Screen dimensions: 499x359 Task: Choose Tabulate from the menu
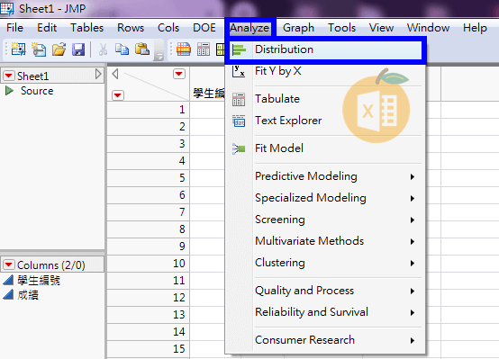[x=325, y=99]
